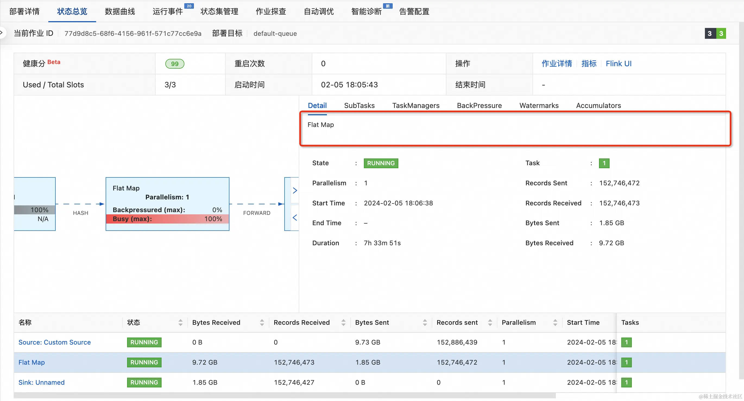Open Source: Custom Source row link
This screenshot has width=744, height=401.
[55, 342]
